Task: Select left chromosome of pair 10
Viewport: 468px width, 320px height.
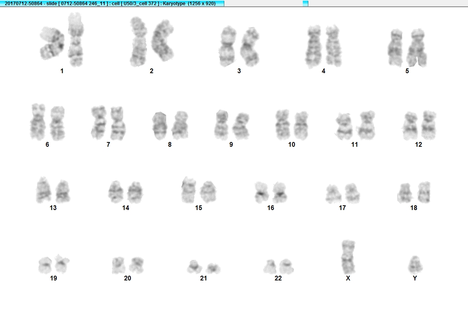Action: (283, 125)
